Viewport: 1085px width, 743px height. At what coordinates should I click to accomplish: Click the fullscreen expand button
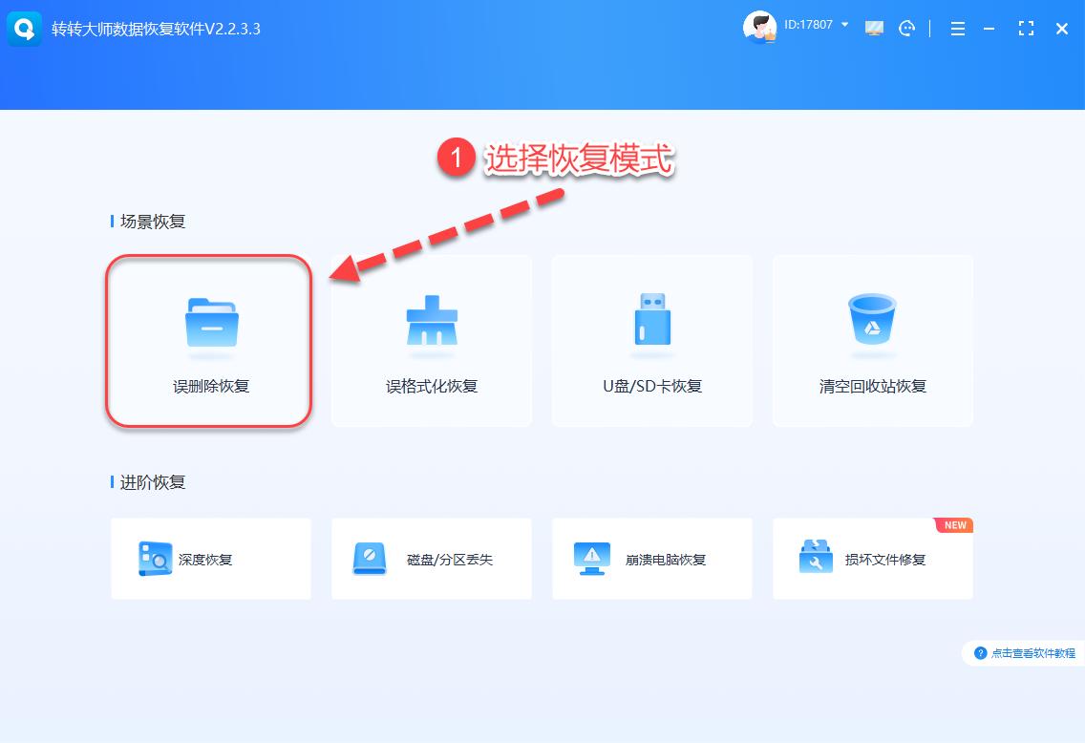1026,29
